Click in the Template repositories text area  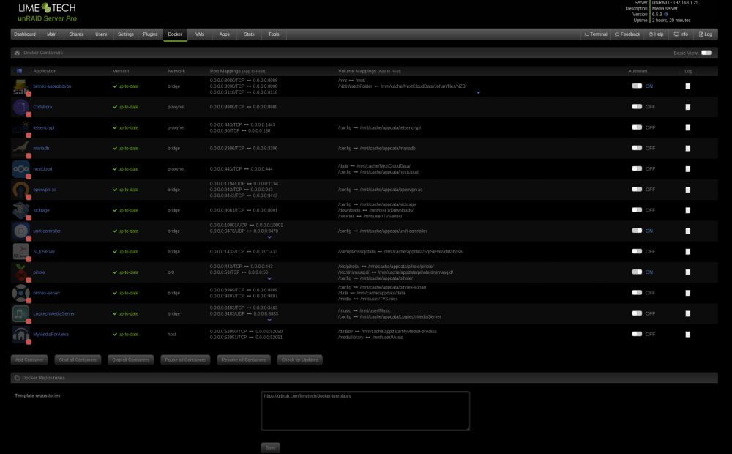365,411
